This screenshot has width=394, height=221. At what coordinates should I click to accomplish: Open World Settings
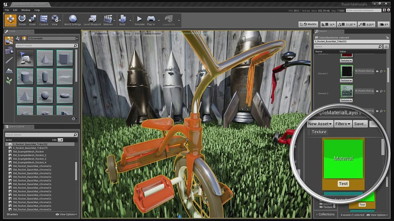coord(73,20)
